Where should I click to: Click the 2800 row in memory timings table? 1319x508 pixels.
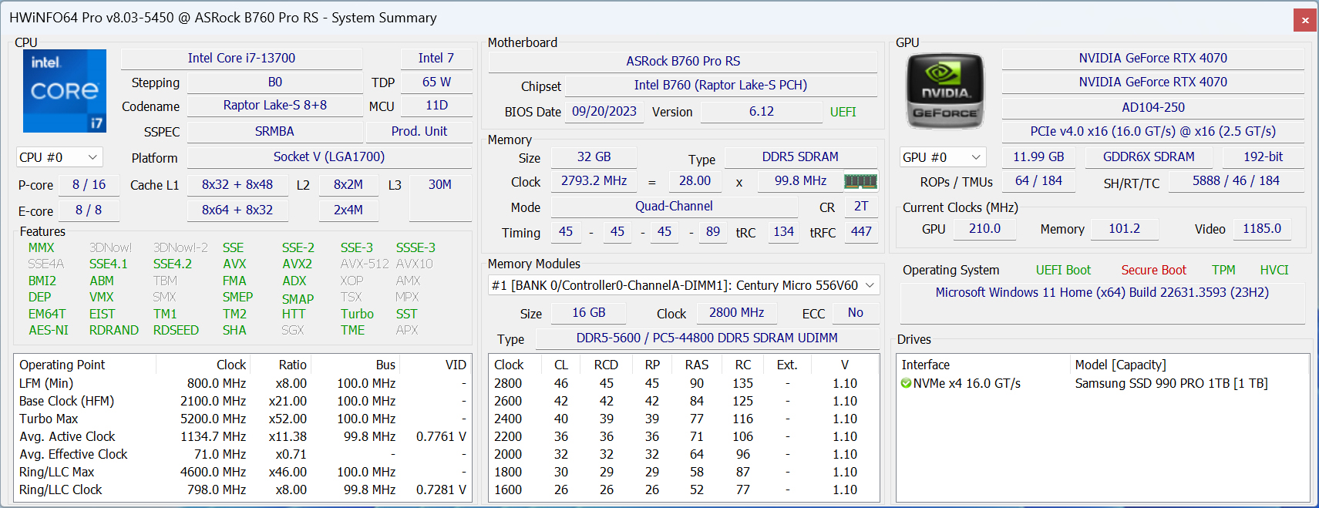684,384
